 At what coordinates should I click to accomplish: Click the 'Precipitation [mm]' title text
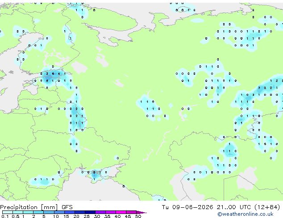tap(29, 207)
